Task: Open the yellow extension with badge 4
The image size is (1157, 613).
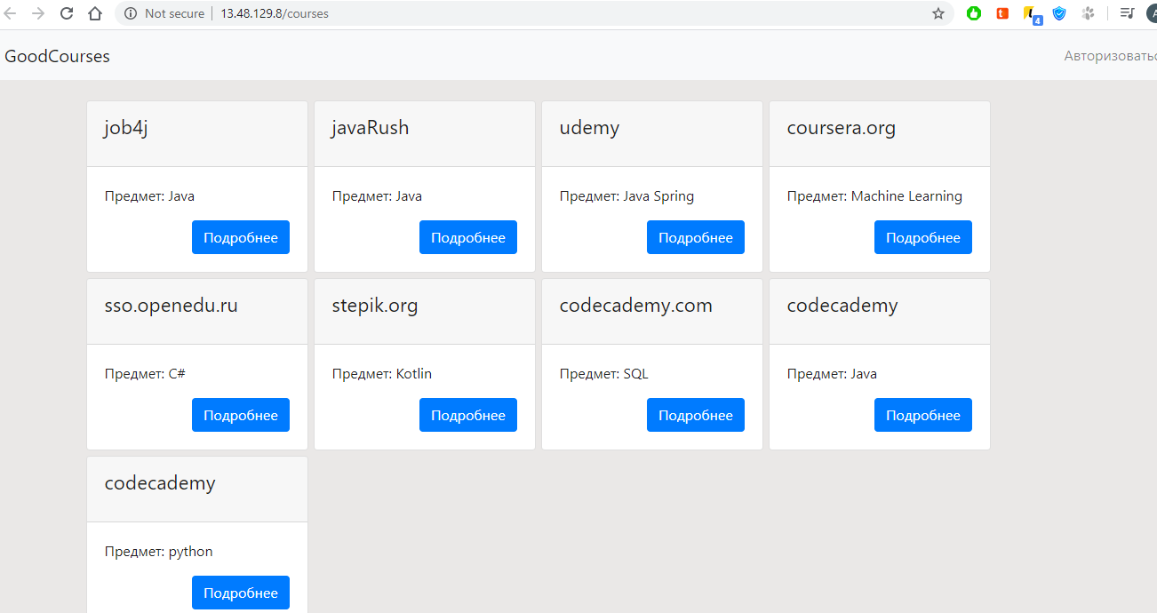Action: click(x=1032, y=14)
